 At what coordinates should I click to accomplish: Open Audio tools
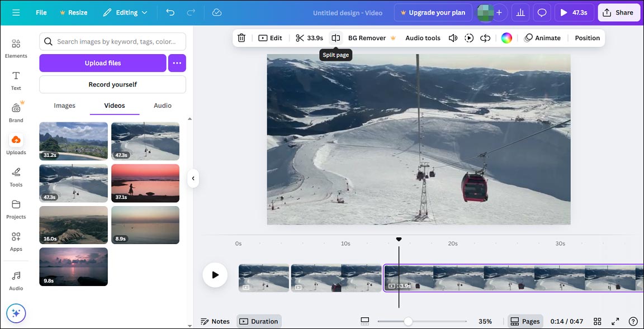pyautogui.click(x=423, y=38)
